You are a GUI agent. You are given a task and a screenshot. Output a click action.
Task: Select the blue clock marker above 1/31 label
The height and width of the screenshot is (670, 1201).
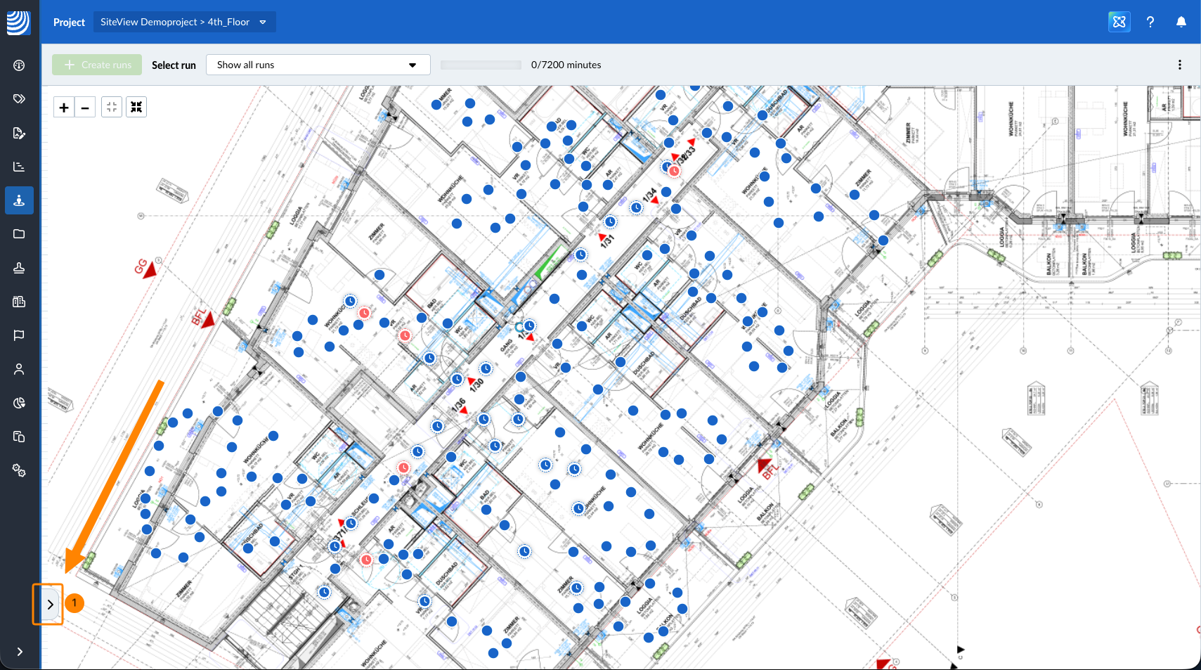pyautogui.click(x=611, y=221)
